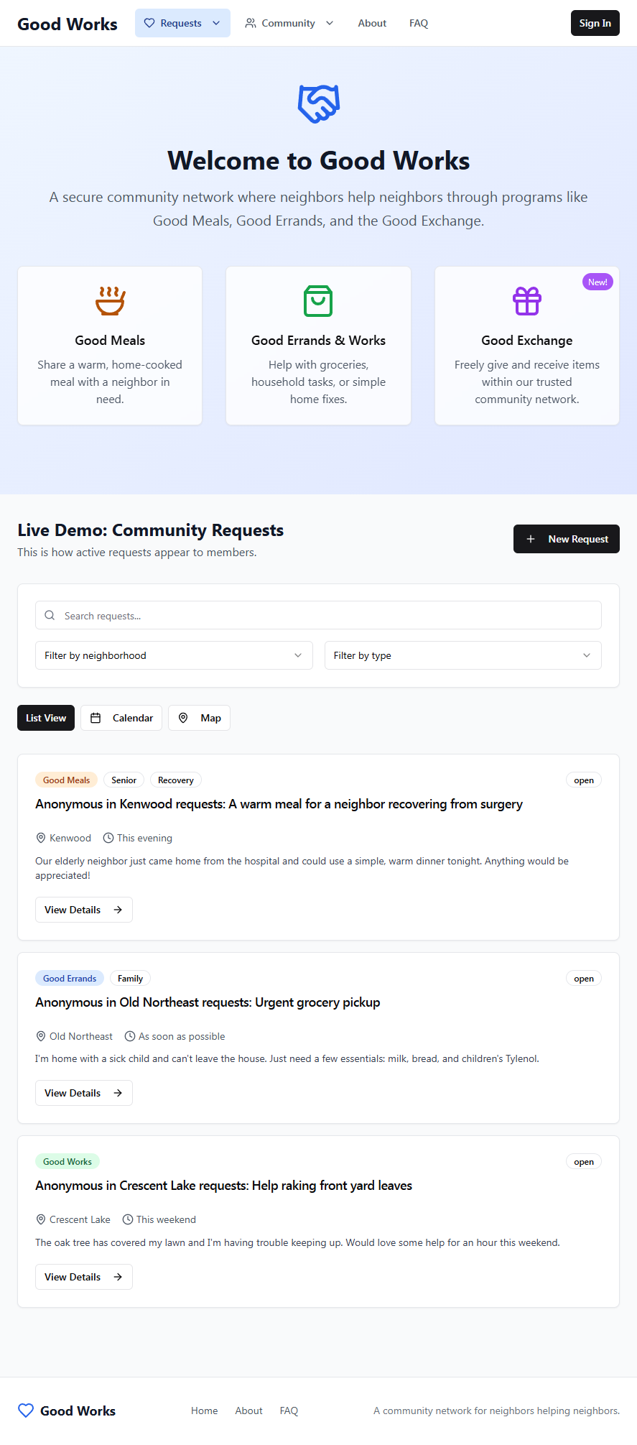
Task: View details of the Kenwood meal request
Action: click(x=83, y=910)
